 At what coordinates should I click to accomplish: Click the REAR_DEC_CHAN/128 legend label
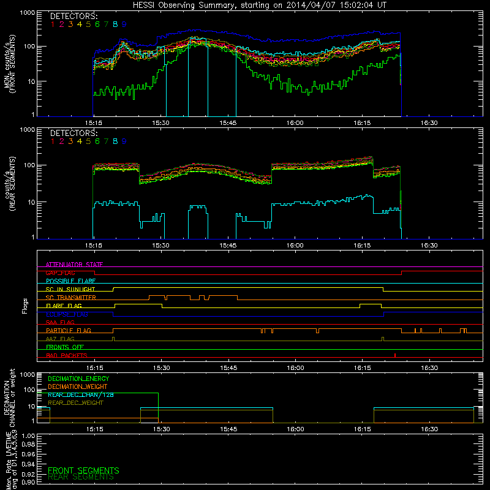click(x=81, y=394)
